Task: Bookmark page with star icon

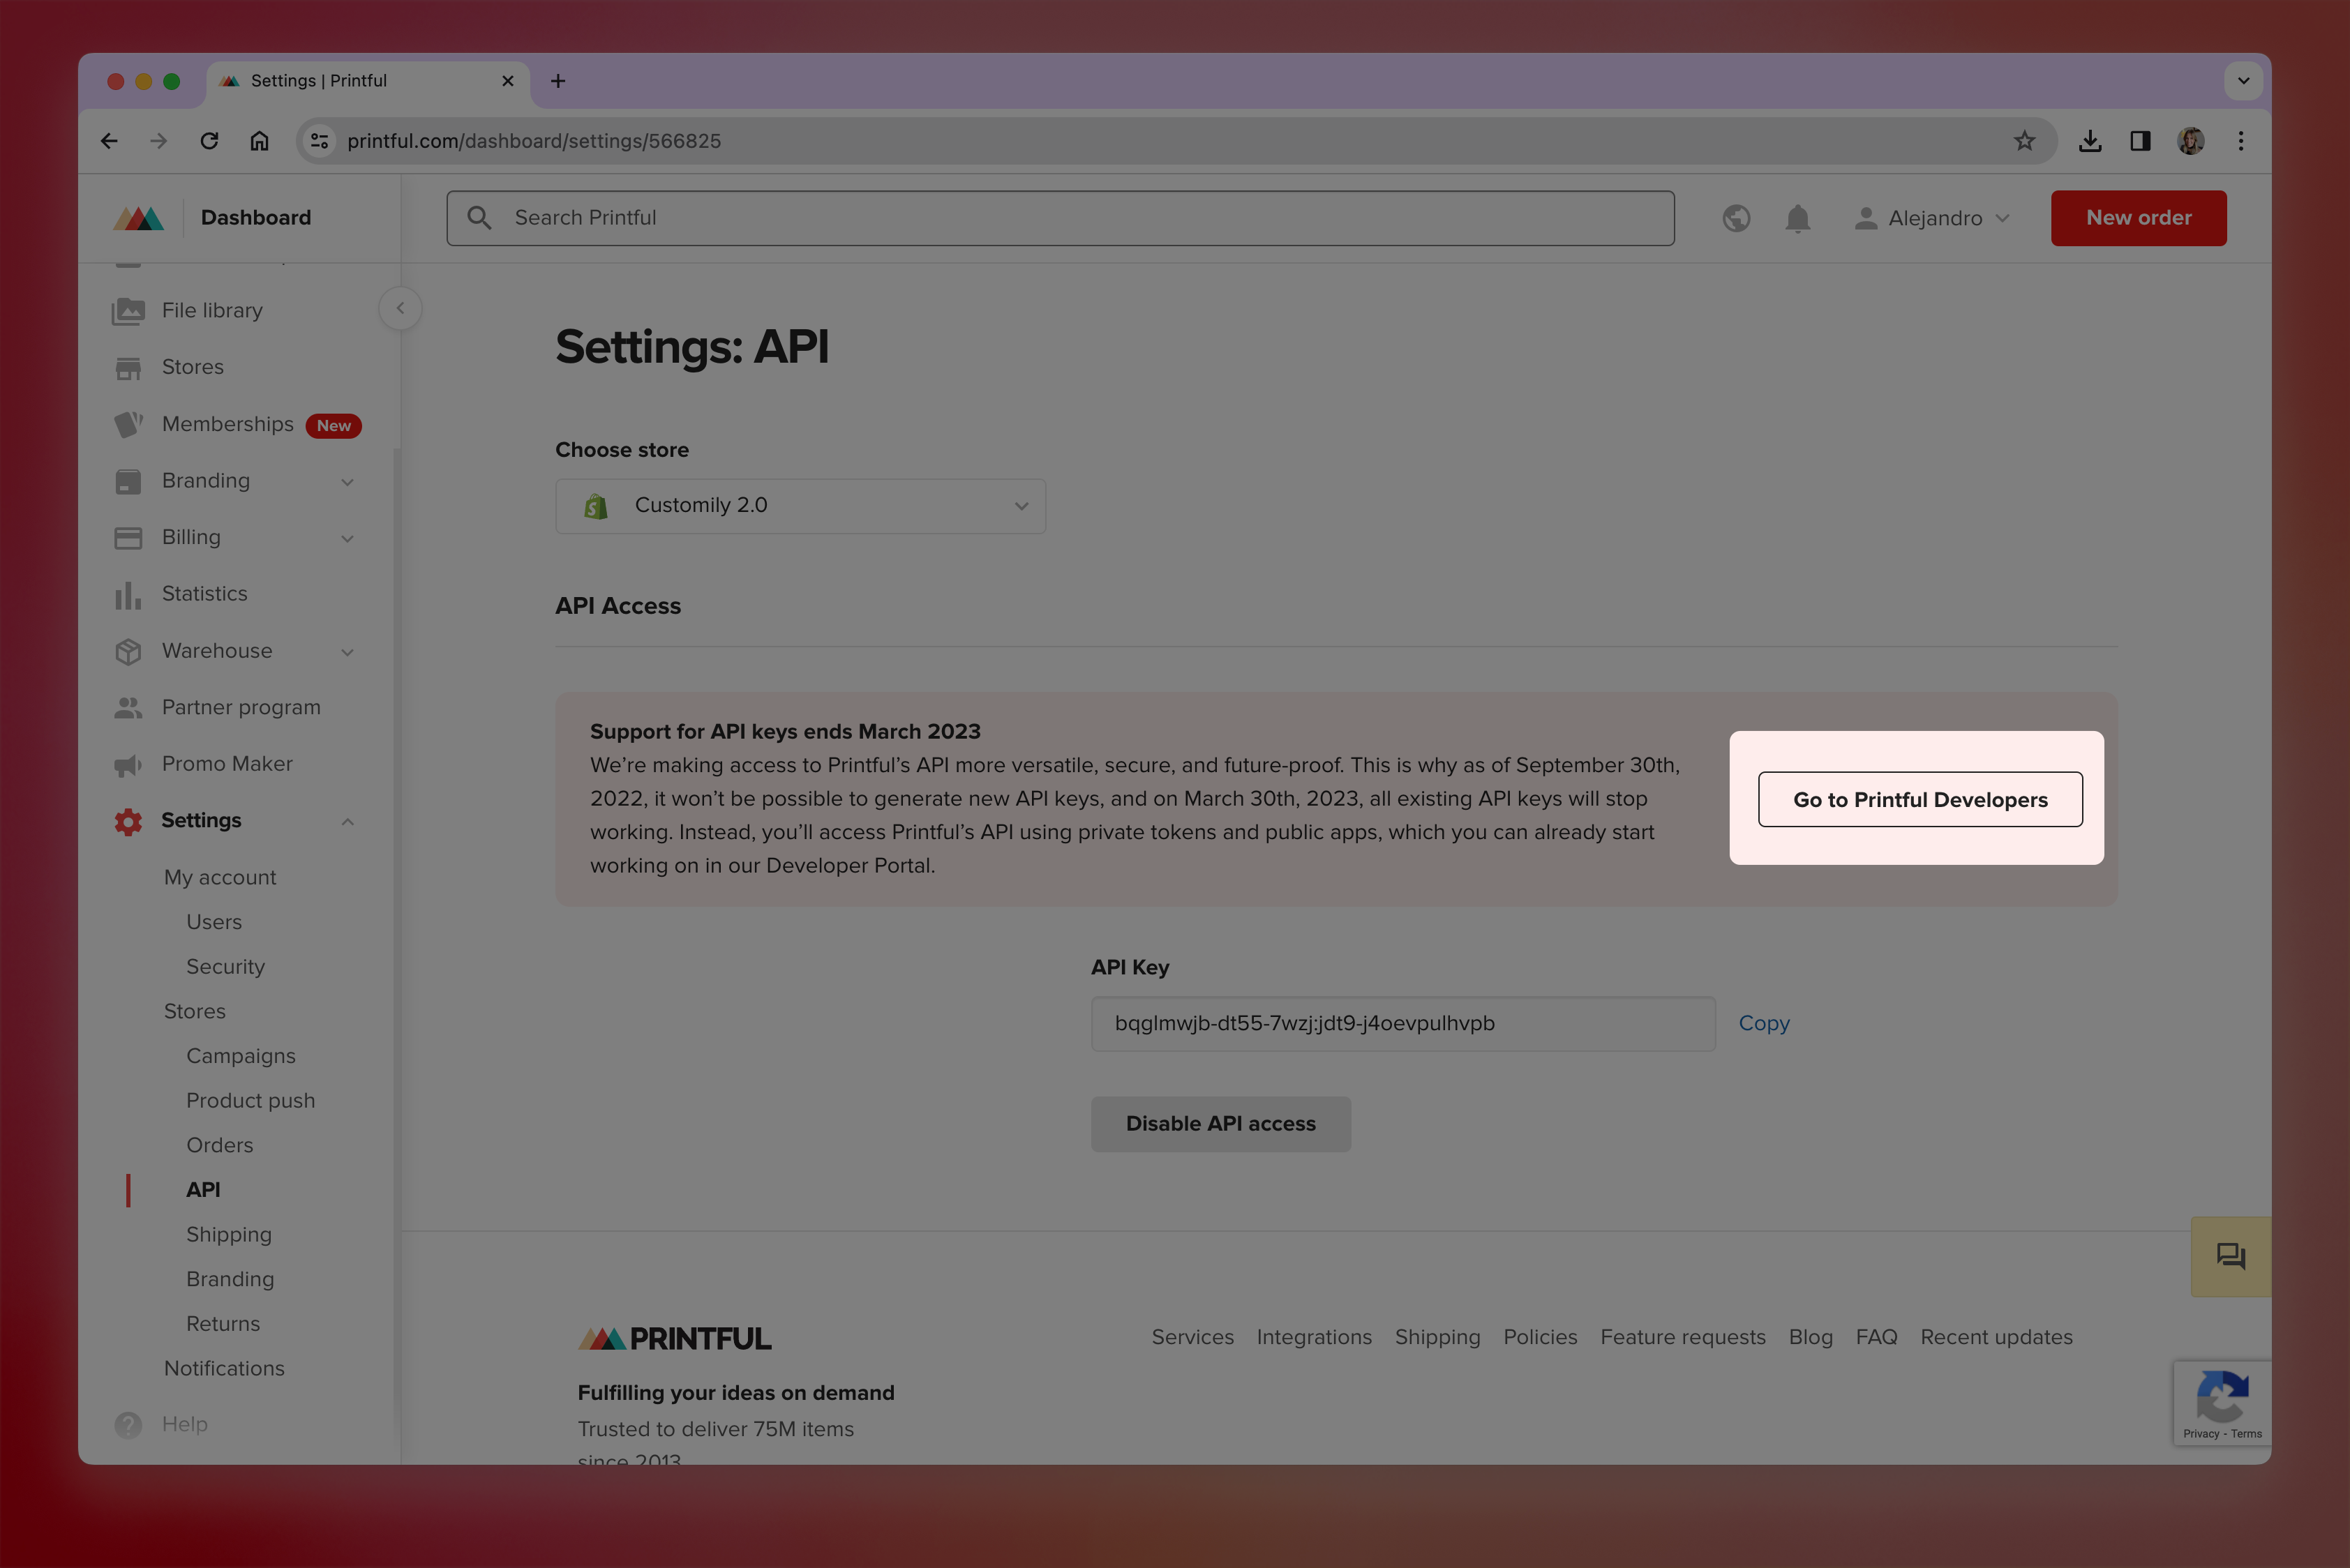Action: click(2024, 141)
